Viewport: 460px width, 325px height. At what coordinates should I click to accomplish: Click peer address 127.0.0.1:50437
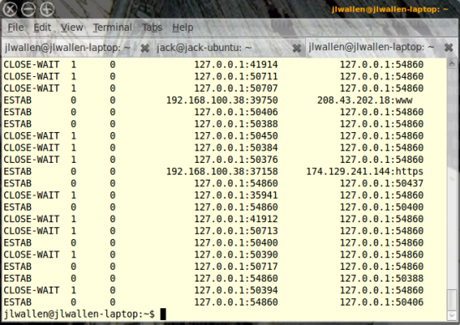[381, 184]
